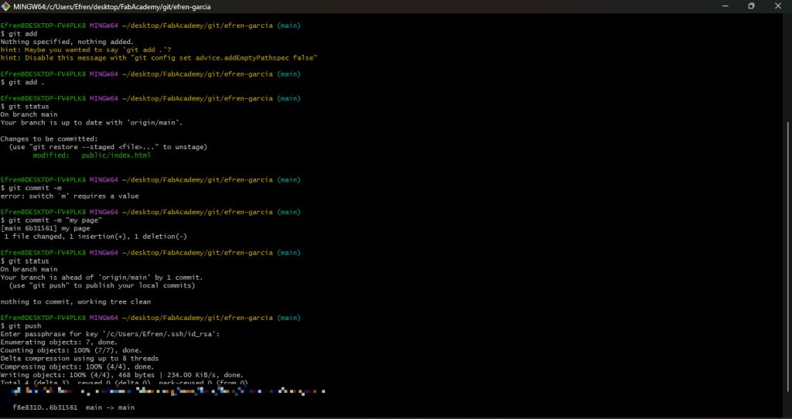Click the git commit -m "my page" command
This screenshot has height=419, width=792.
coord(53,220)
